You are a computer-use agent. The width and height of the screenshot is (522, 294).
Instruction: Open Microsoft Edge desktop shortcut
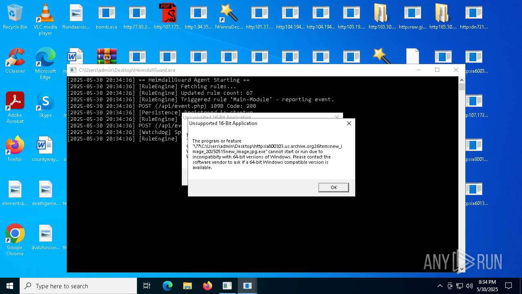[x=45, y=64]
